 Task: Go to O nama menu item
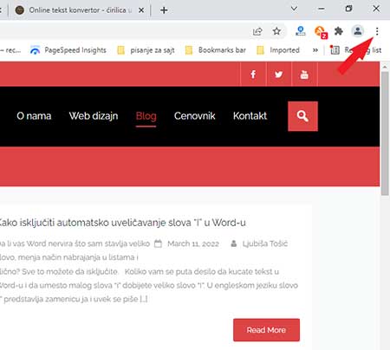[x=34, y=116]
